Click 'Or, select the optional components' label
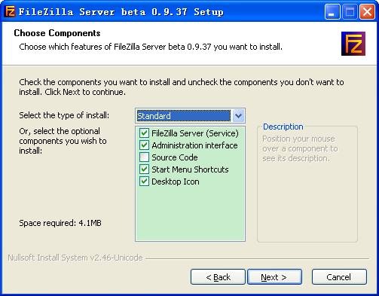Screen dimensions: 379x296 (x=63, y=141)
